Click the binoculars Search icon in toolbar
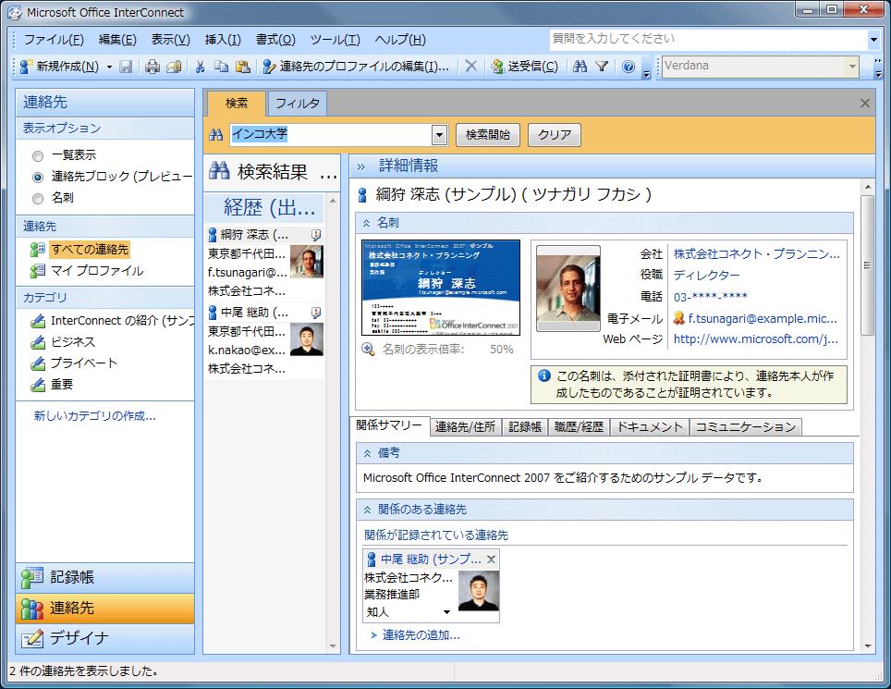The width and height of the screenshot is (891, 689). [x=580, y=67]
